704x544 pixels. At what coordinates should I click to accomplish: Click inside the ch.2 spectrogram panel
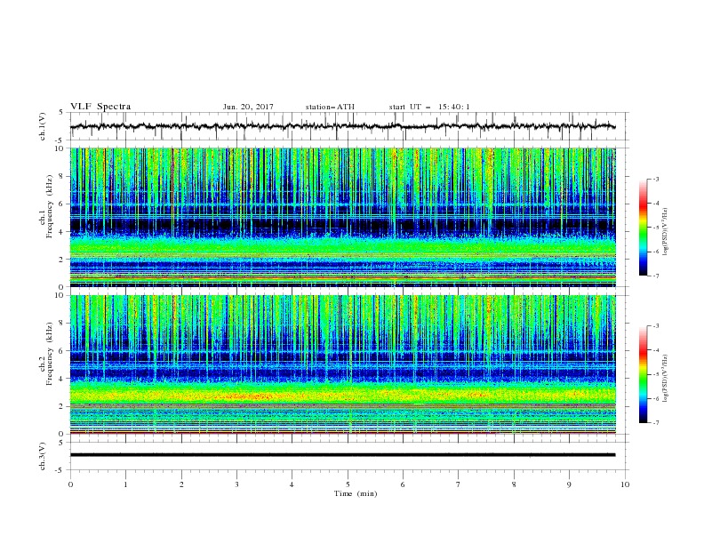pos(342,364)
